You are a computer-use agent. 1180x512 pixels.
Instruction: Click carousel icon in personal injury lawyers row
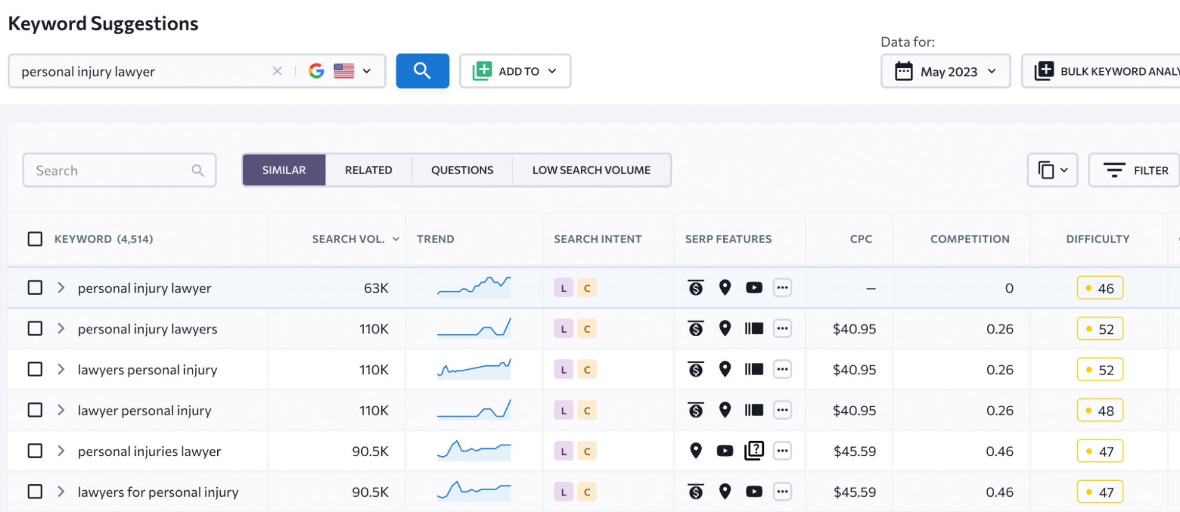click(x=754, y=329)
